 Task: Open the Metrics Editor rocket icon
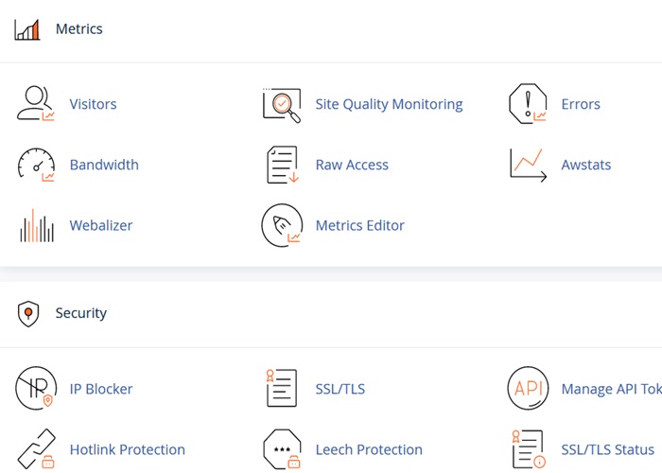coord(281,225)
